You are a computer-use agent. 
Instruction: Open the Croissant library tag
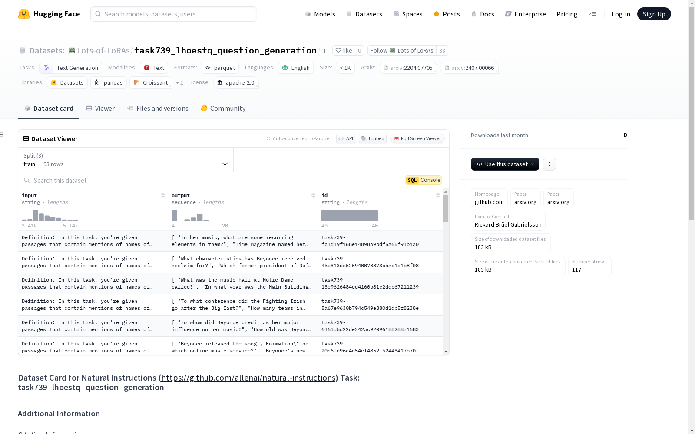coord(151,82)
